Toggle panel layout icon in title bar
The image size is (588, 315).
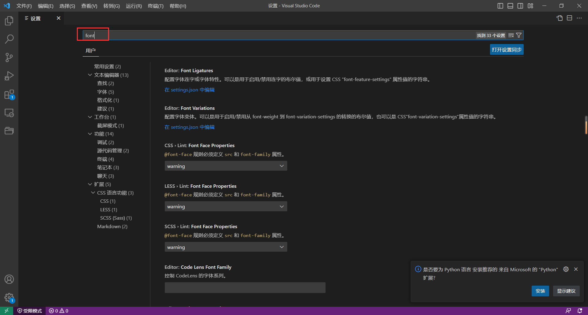coord(510,6)
